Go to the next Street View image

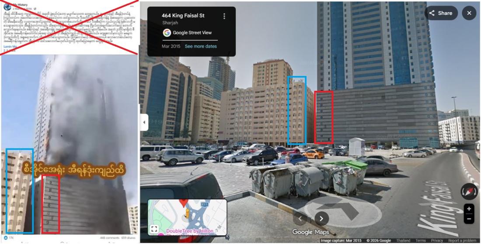[321, 219]
